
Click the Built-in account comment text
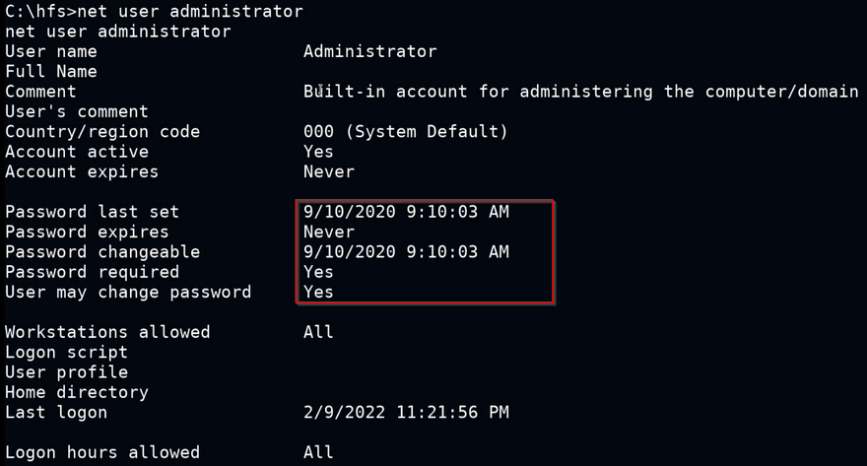click(580, 92)
